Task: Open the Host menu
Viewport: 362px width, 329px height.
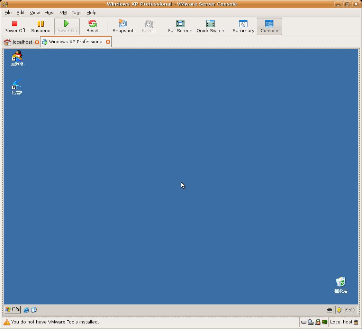Action: [x=49, y=13]
